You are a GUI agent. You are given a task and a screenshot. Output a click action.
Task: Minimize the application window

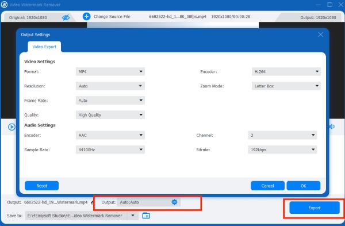coord(318,5)
